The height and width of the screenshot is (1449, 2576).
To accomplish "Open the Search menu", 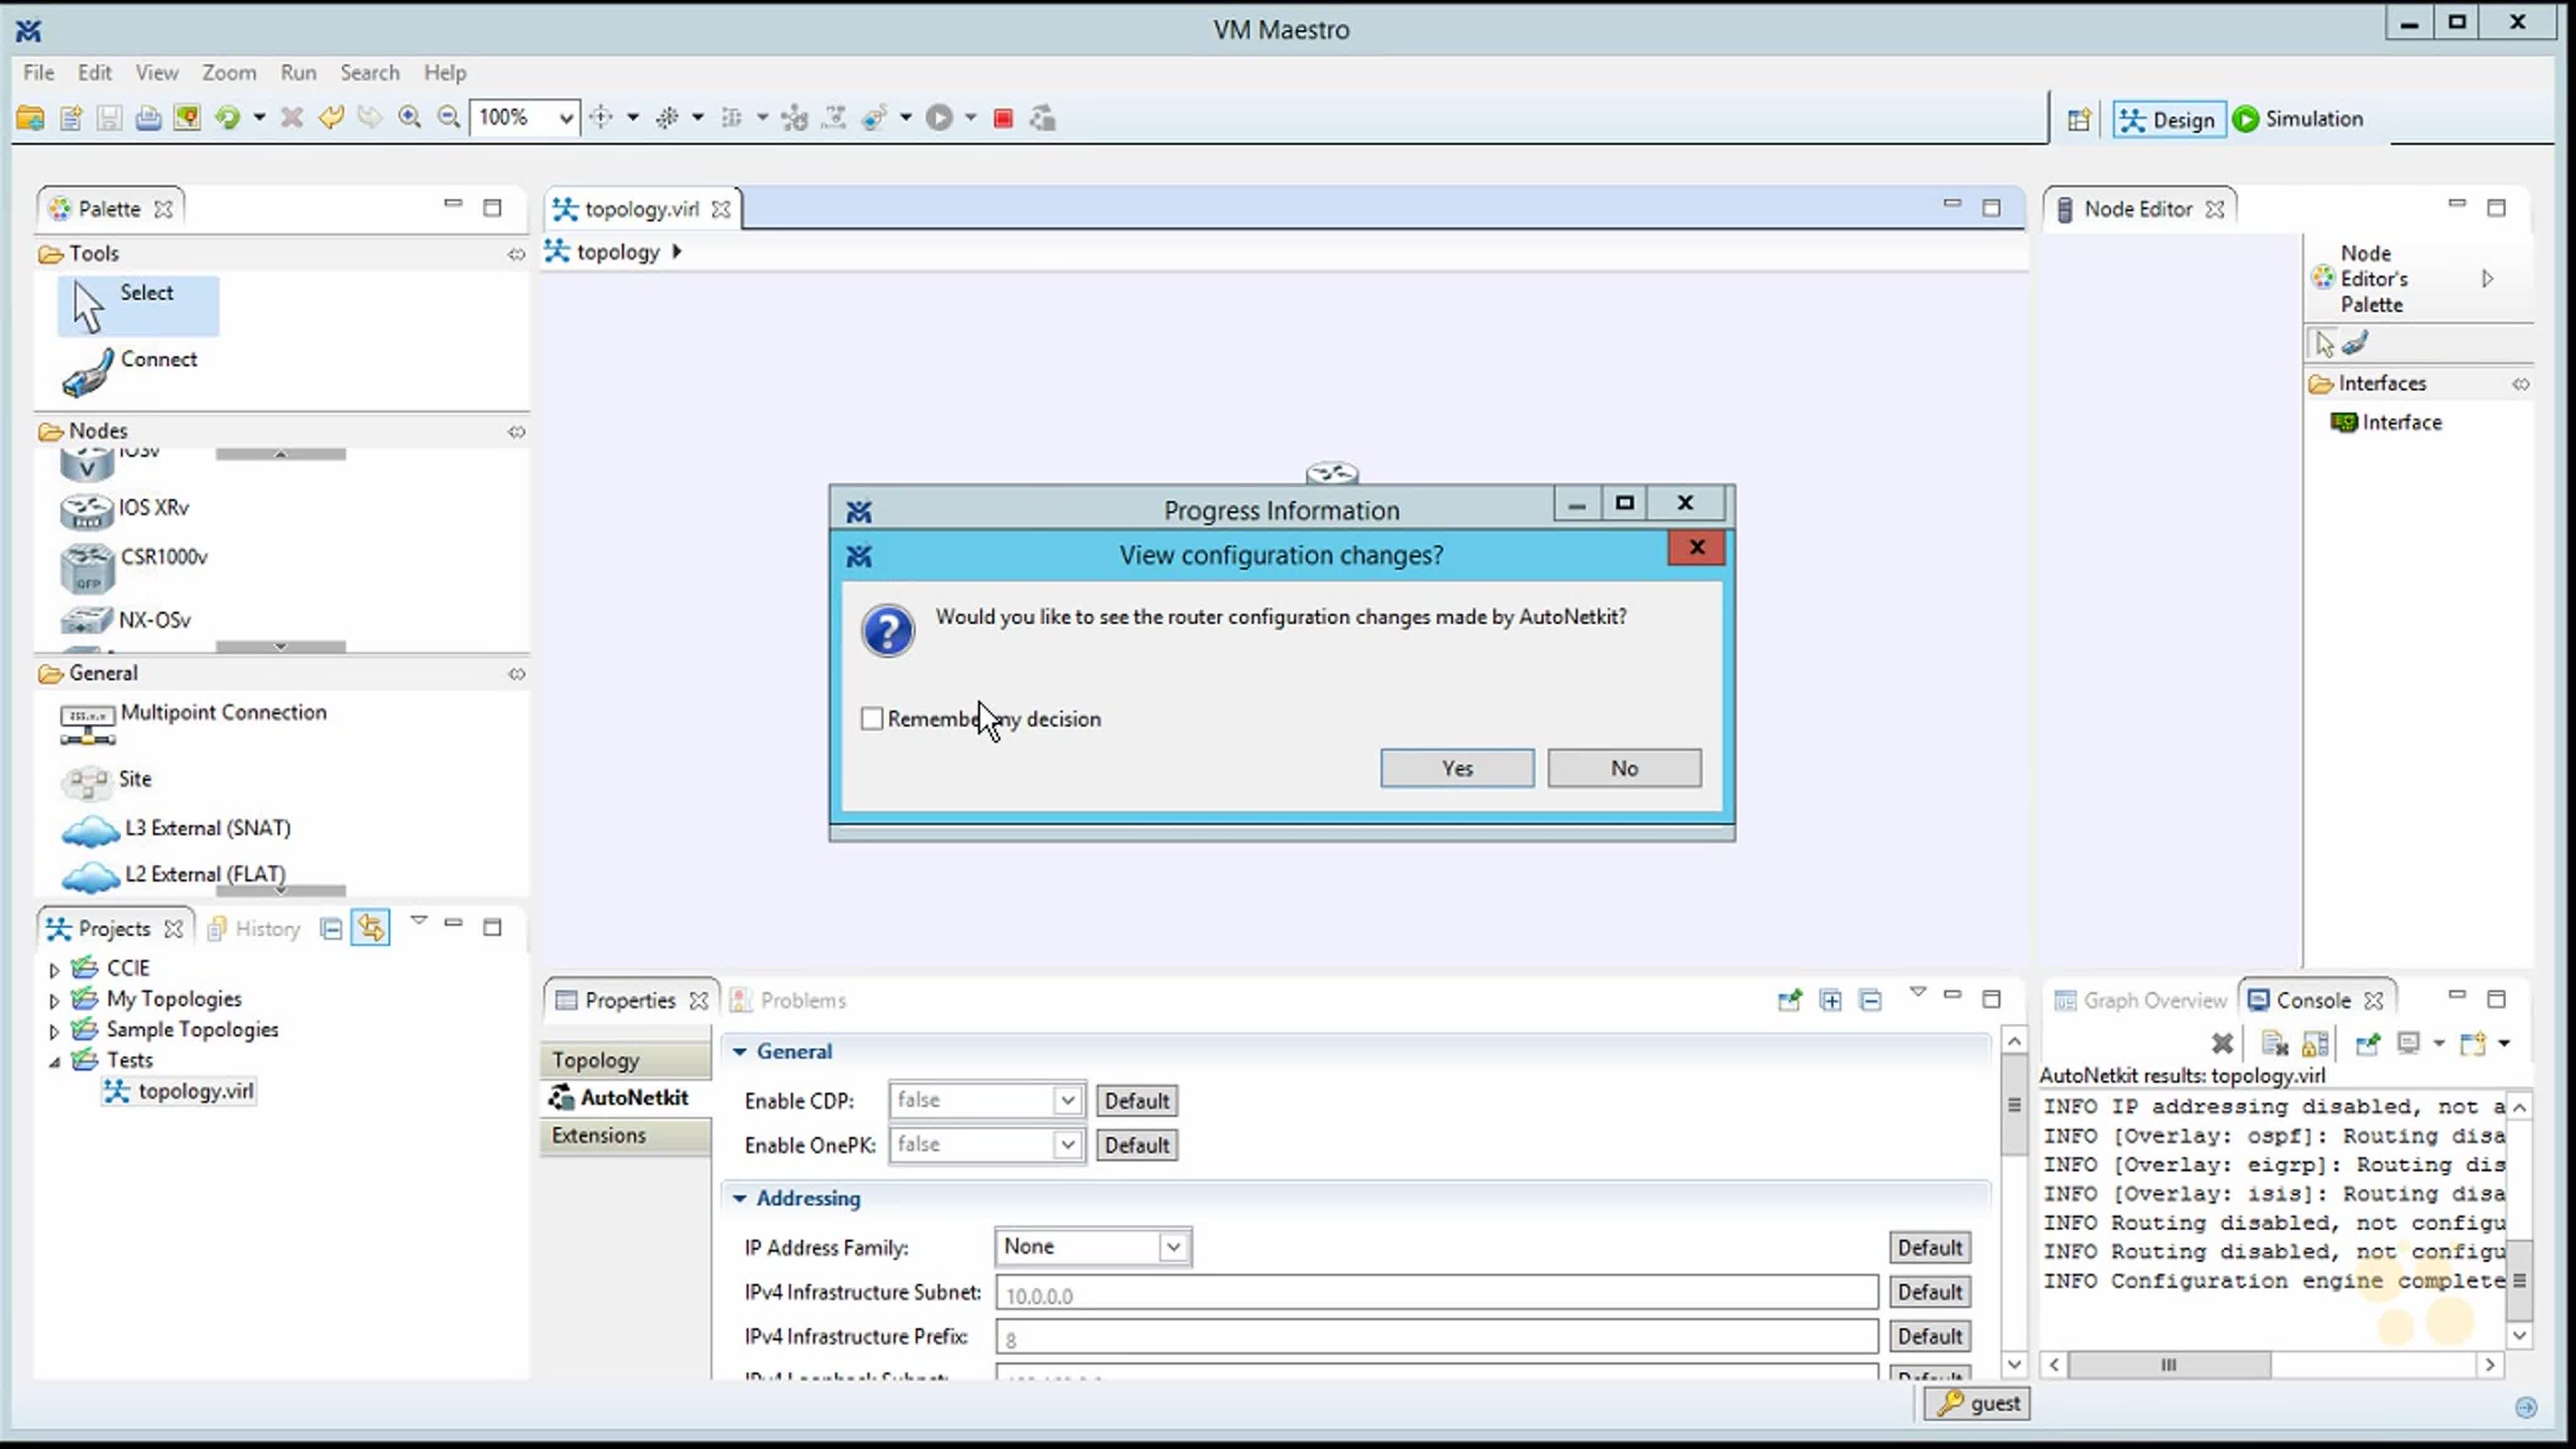I will pos(369,73).
